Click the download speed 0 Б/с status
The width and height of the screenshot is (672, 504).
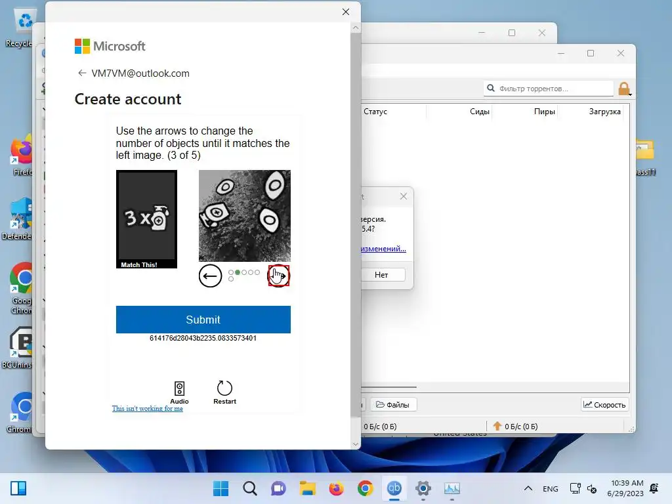(380, 427)
